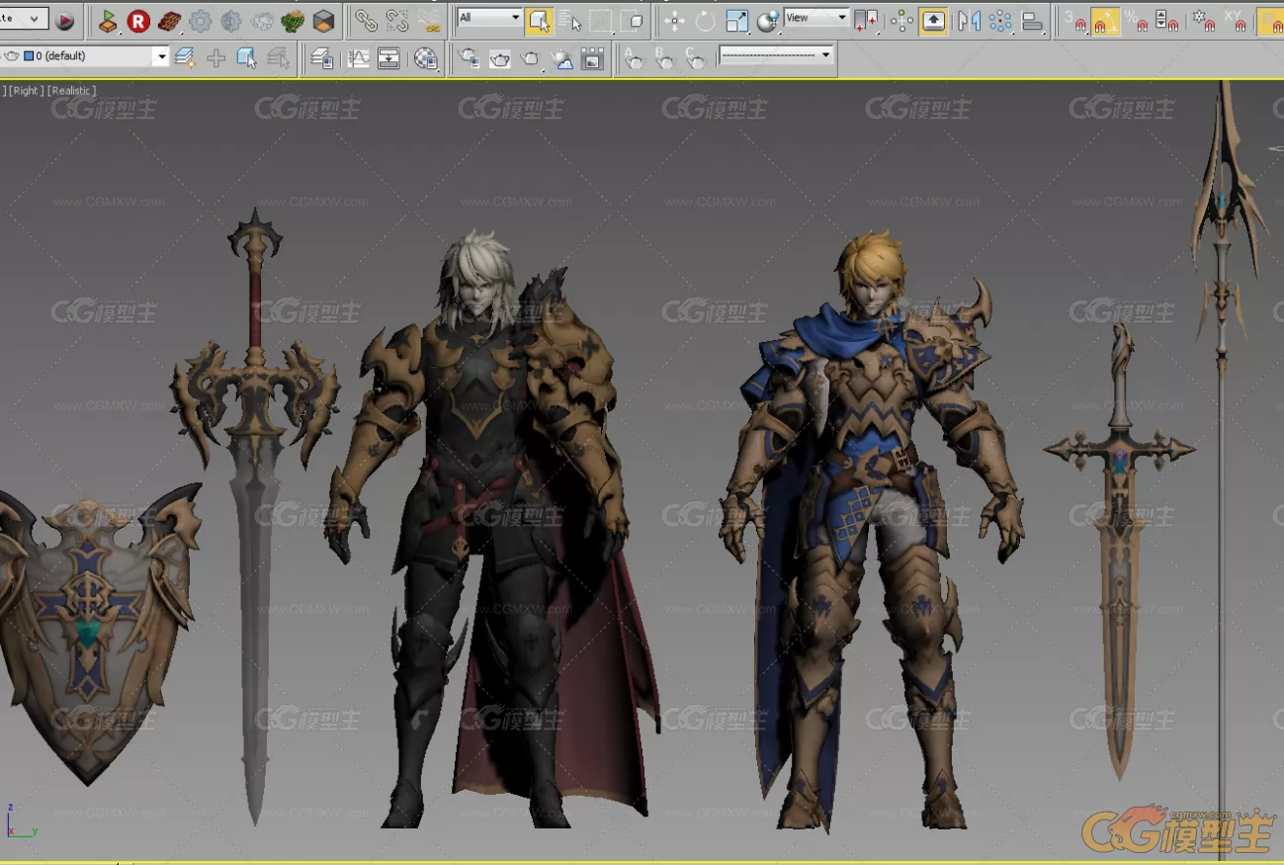Click the Bind to Space Warp icon

tap(429, 21)
